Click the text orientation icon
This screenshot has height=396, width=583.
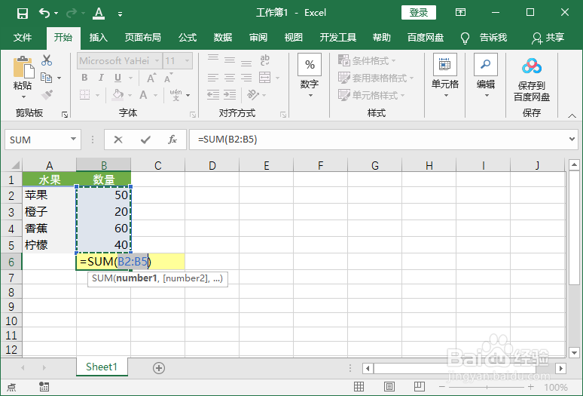[x=253, y=94]
